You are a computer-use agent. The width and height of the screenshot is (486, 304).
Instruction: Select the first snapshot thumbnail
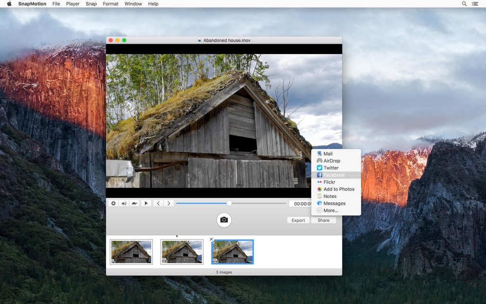pos(131,252)
